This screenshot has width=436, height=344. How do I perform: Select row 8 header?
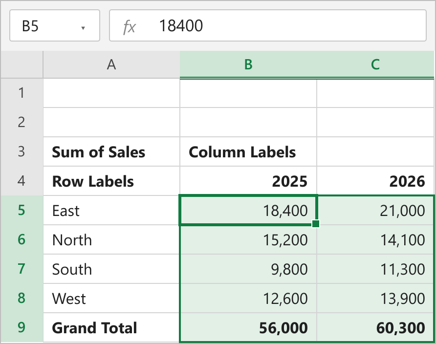pyautogui.click(x=22, y=298)
